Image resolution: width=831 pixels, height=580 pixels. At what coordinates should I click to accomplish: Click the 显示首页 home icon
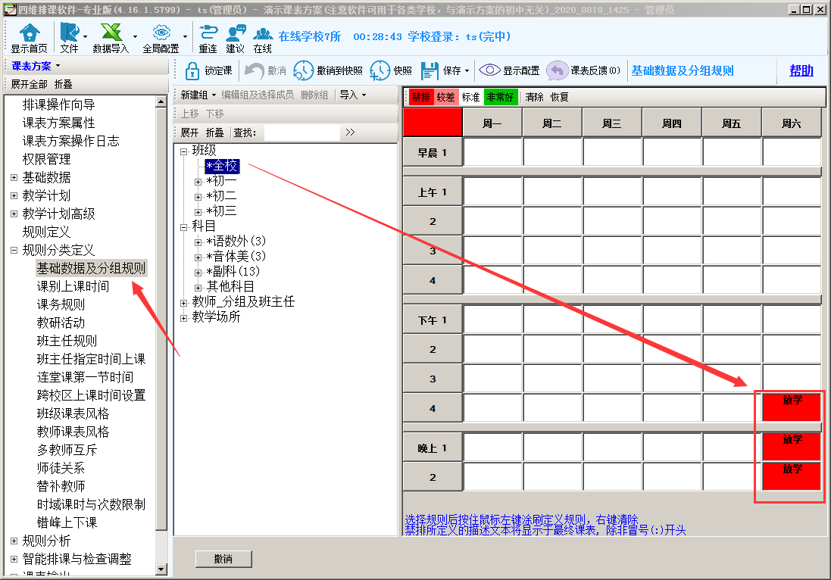(29, 33)
